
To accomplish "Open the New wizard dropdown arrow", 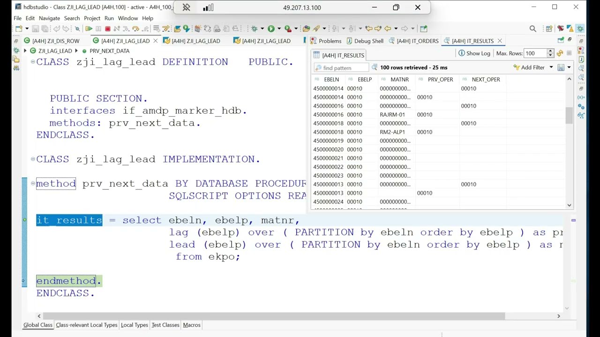I will pyautogui.click(x=27, y=29).
